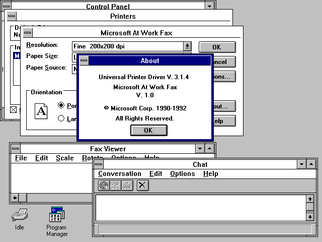Click the Fax Viewer horizontal scroll thumb
Viewport: 322px width, 242px height.
23,198
